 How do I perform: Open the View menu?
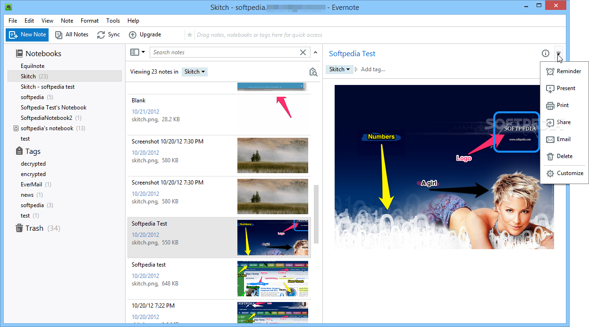[47, 21]
